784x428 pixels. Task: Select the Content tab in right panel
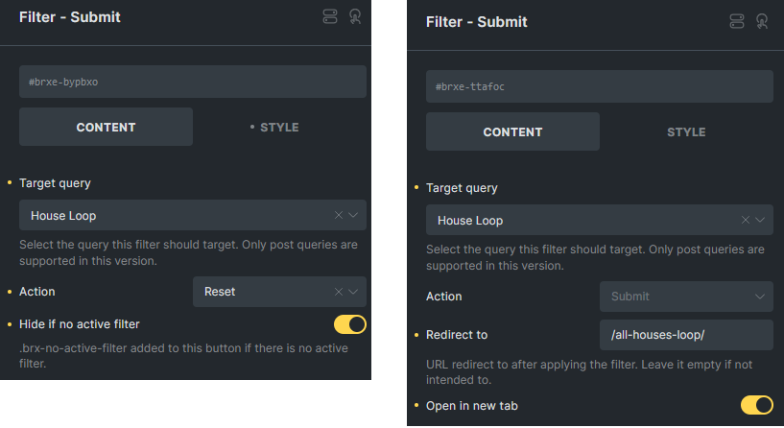pos(512,131)
